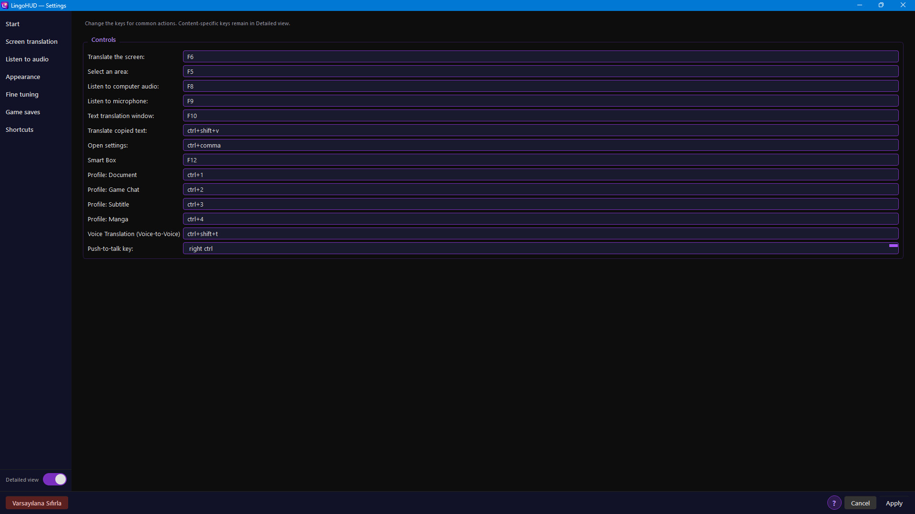Viewport: 915px width, 514px height.
Task: Click the Apply button
Action: coord(894,503)
